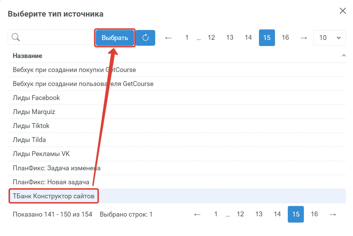Select row 'ПланФикс: Новая задача'

coord(177,182)
